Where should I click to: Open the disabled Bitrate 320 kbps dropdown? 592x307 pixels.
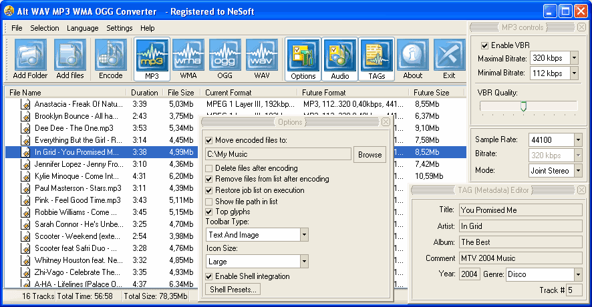pos(578,156)
